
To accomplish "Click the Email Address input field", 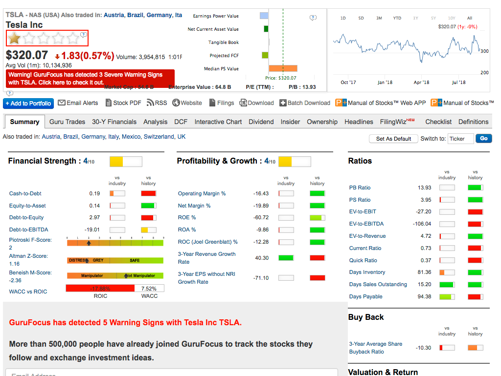I will (172, 373).
